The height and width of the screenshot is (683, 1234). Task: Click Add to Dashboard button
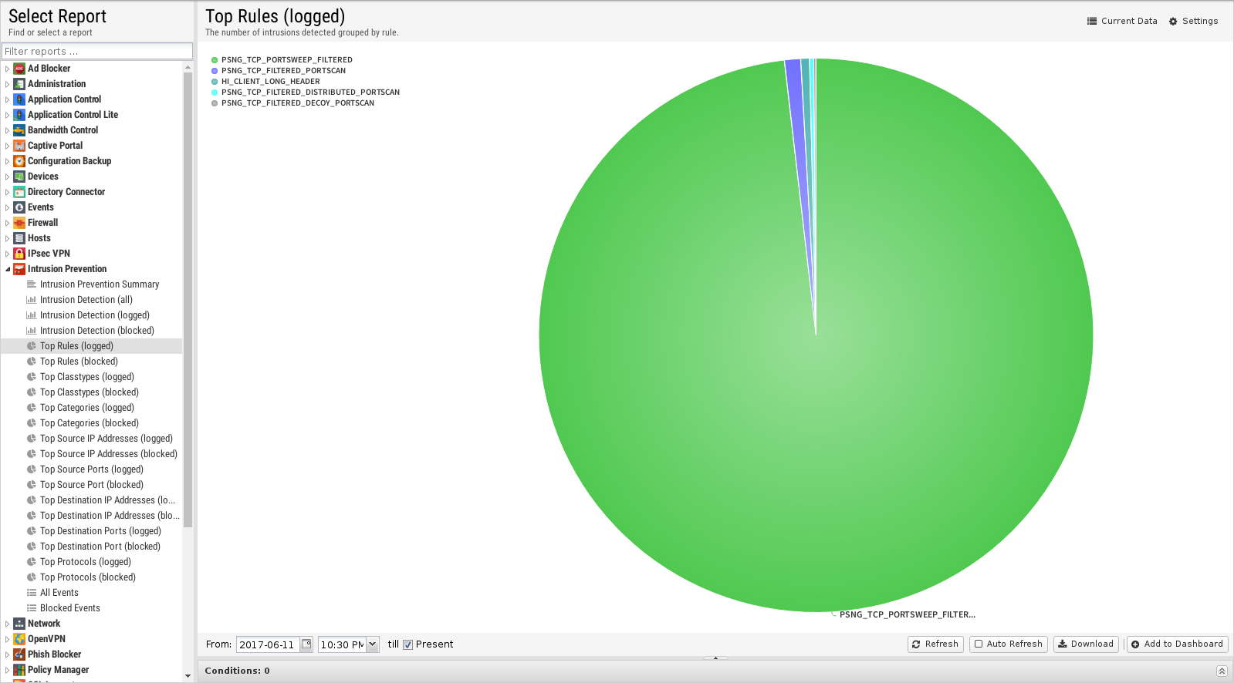(1177, 644)
